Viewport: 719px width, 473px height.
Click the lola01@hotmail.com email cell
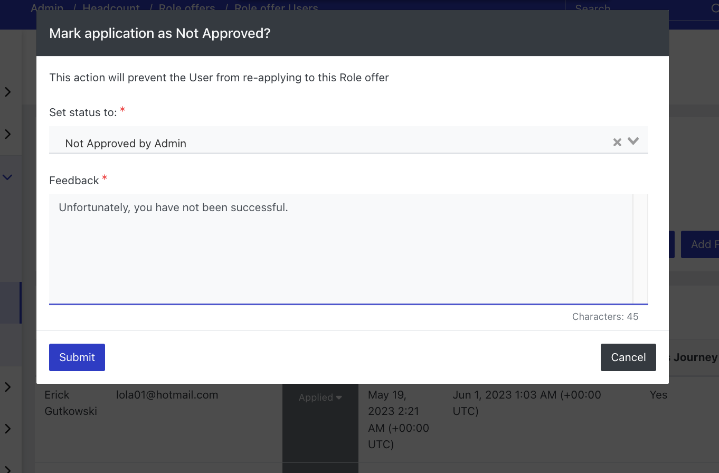167,395
